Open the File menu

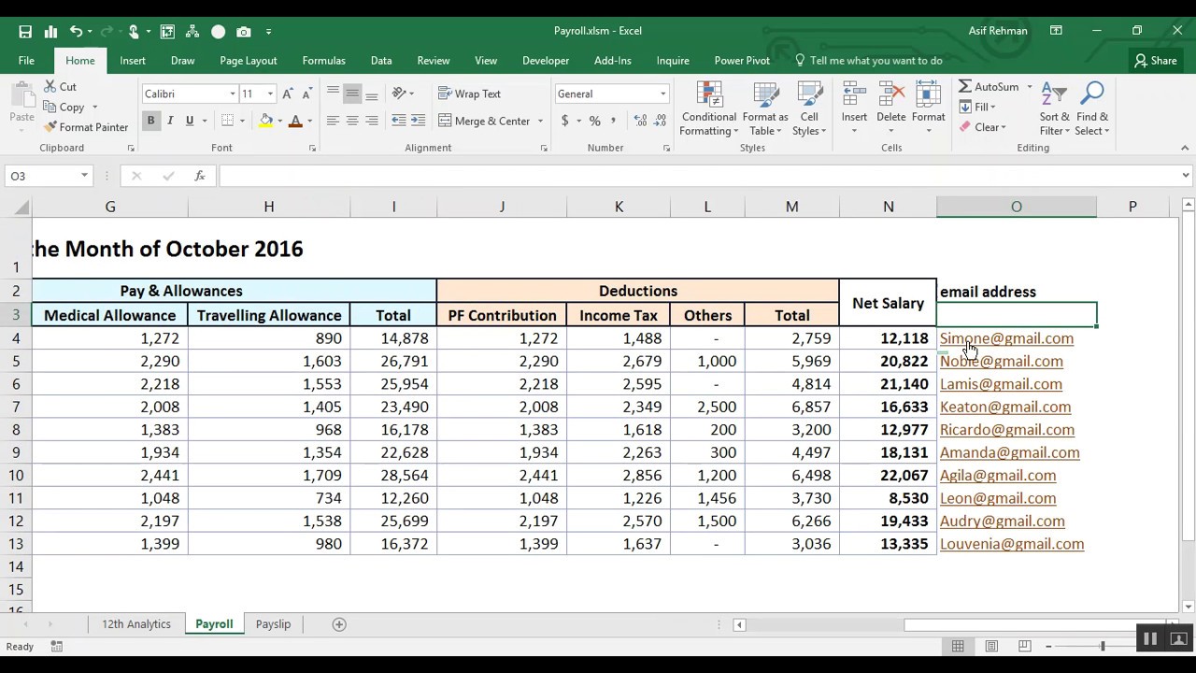coord(26,61)
